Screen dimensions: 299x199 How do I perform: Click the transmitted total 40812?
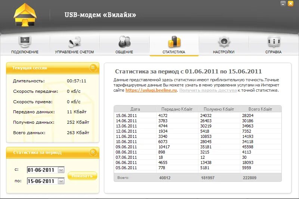coord(165,178)
